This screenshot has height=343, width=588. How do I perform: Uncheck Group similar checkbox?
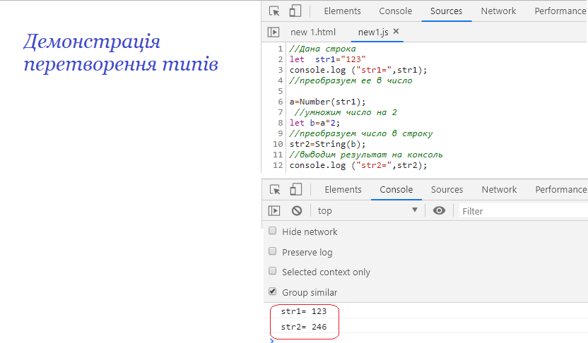click(x=273, y=291)
